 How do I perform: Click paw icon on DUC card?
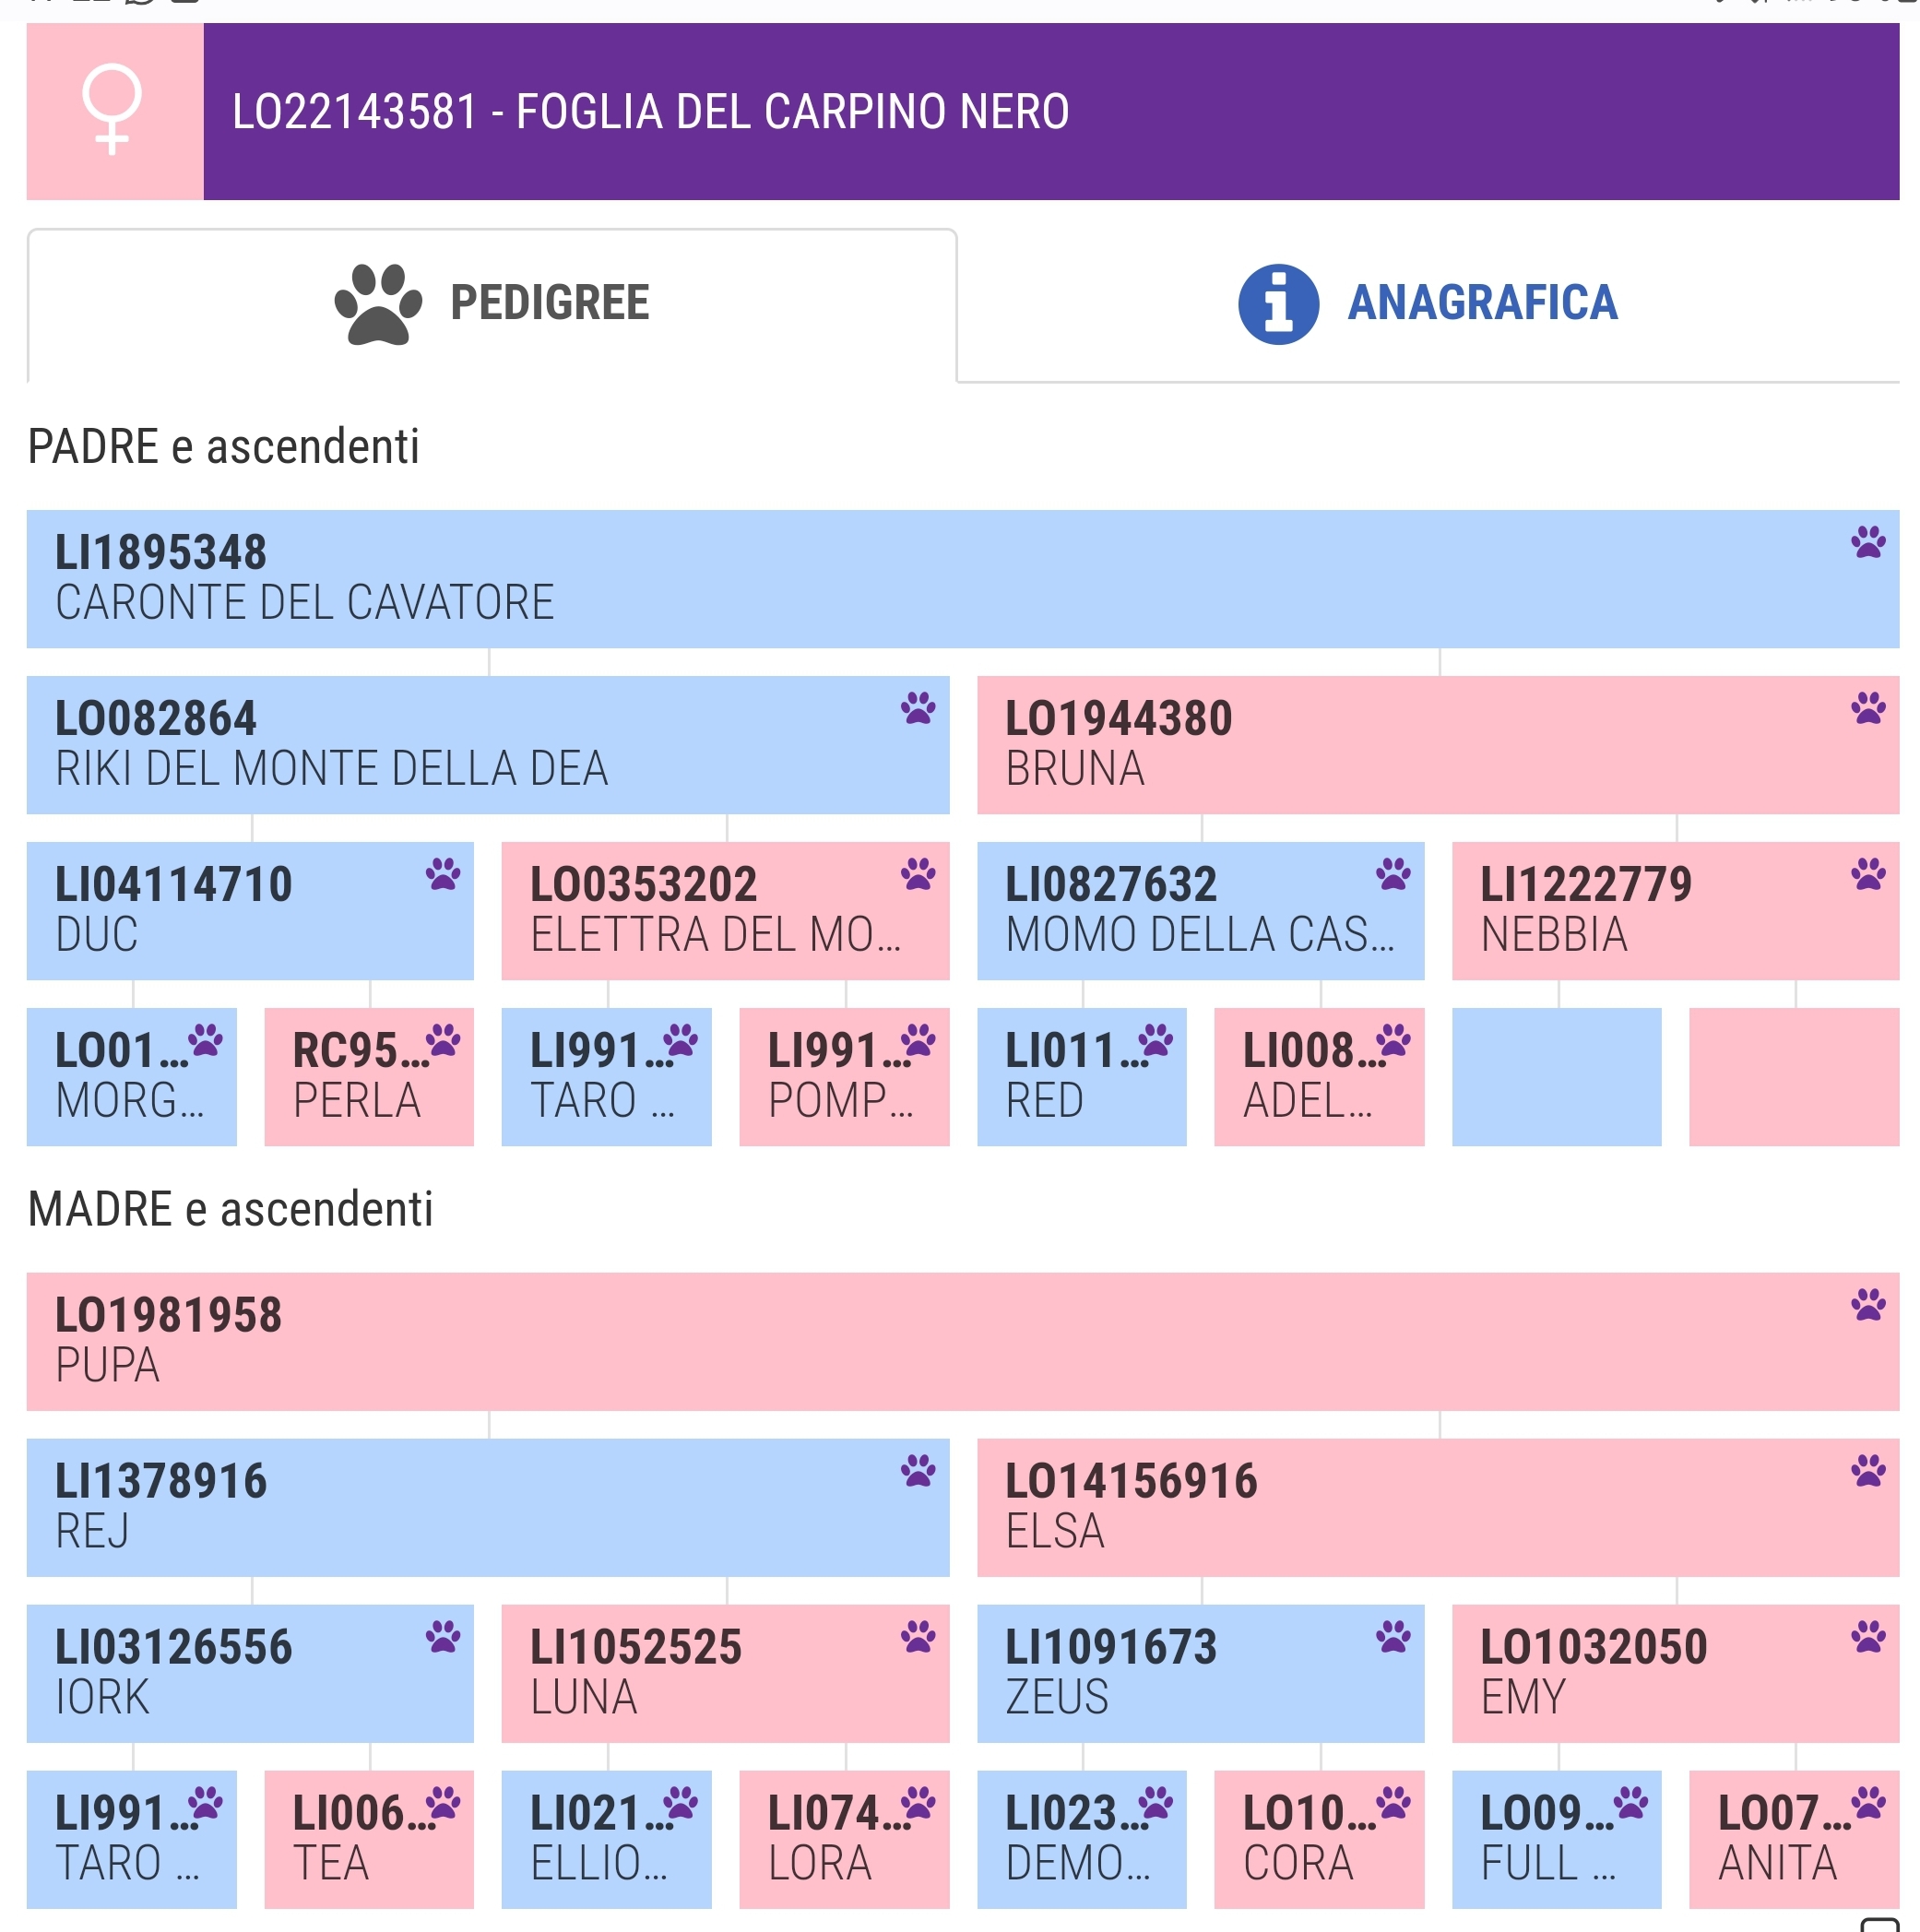pos(442,874)
